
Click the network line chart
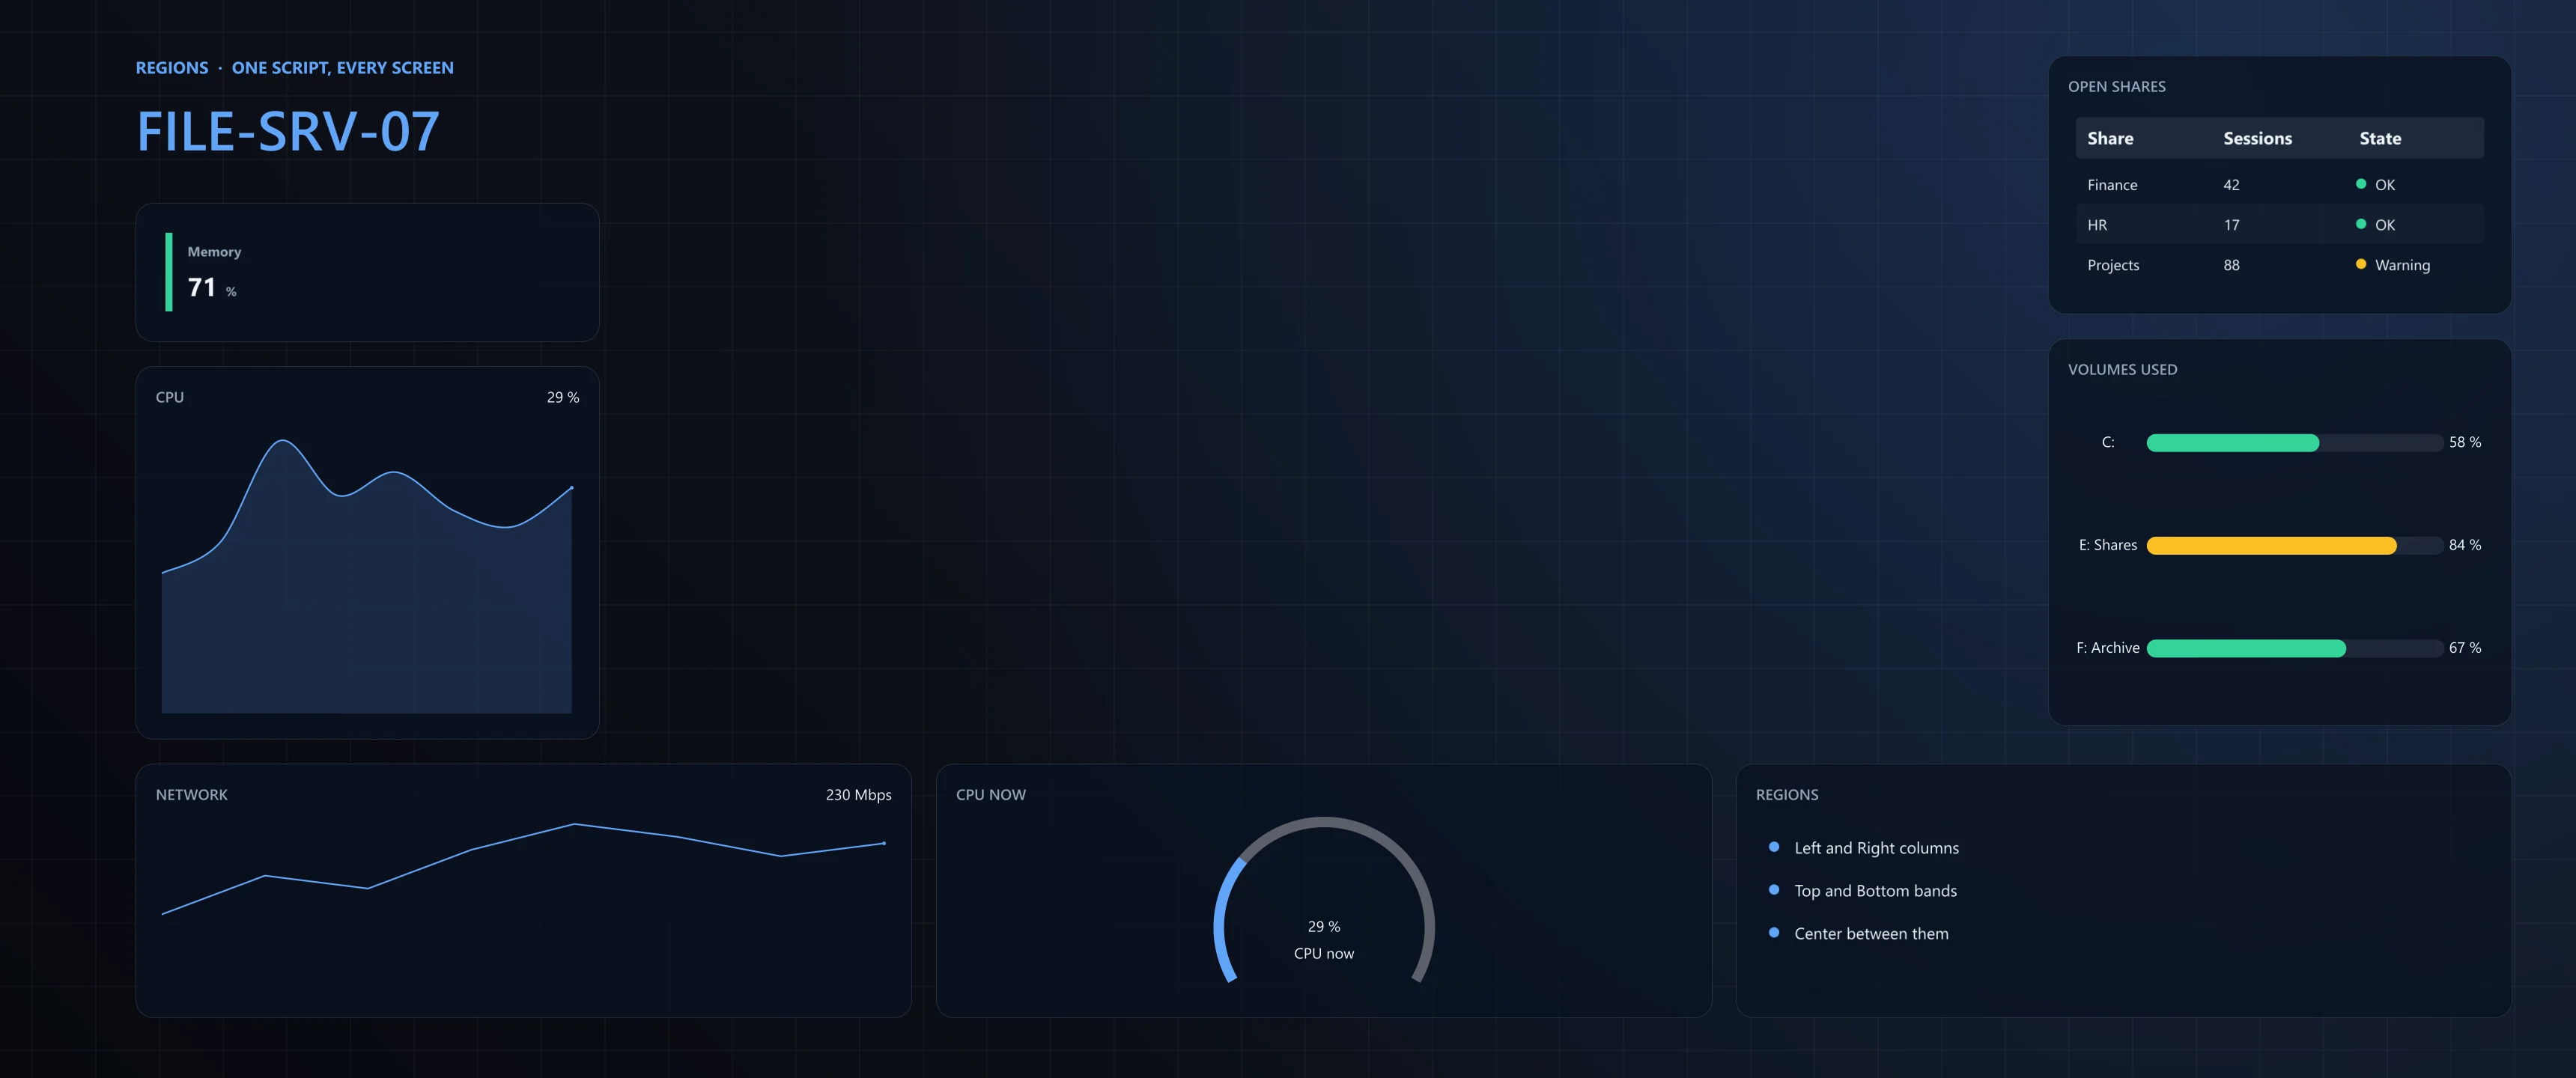pyautogui.click(x=523, y=869)
